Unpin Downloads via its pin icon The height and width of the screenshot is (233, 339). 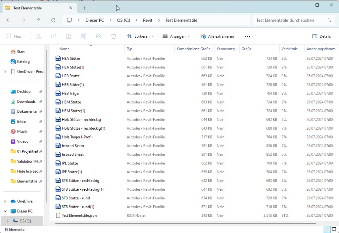point(41,101)
